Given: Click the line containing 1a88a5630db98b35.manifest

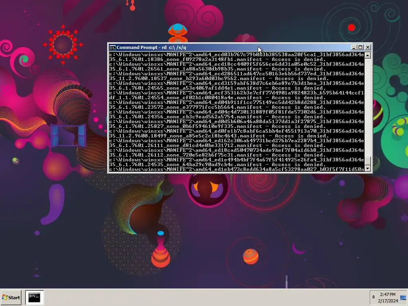Looking at the screenshot, I should [x=218, y=69].
